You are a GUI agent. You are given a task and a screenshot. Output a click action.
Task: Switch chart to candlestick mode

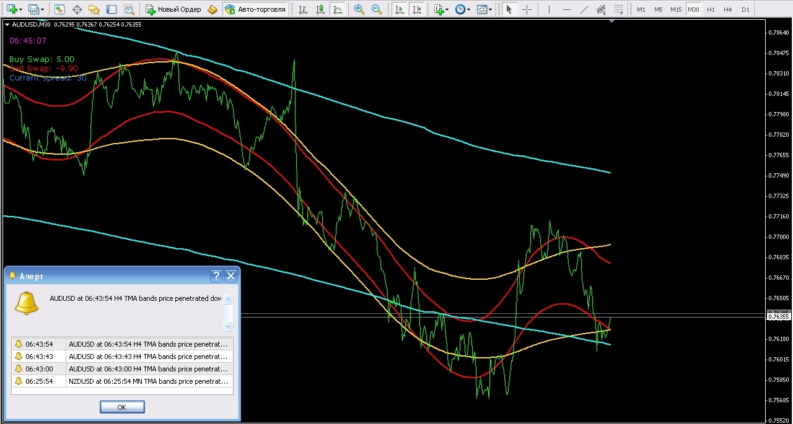[x=320, y=9]
